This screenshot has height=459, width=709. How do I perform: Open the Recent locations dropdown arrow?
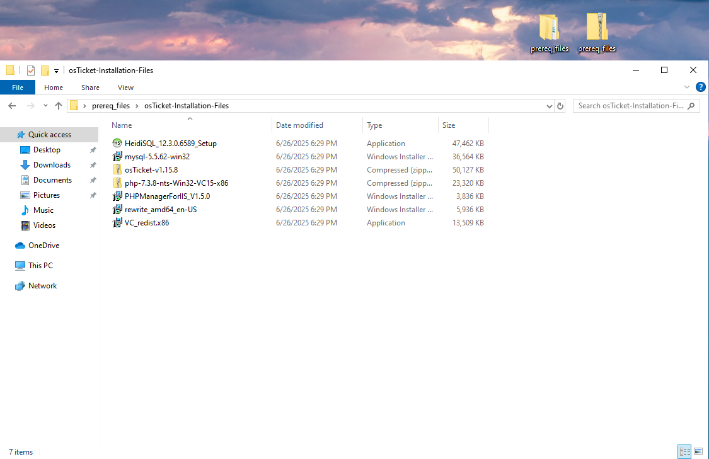45,106
